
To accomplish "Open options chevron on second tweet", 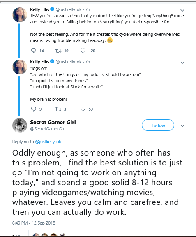I will point(182,63).
